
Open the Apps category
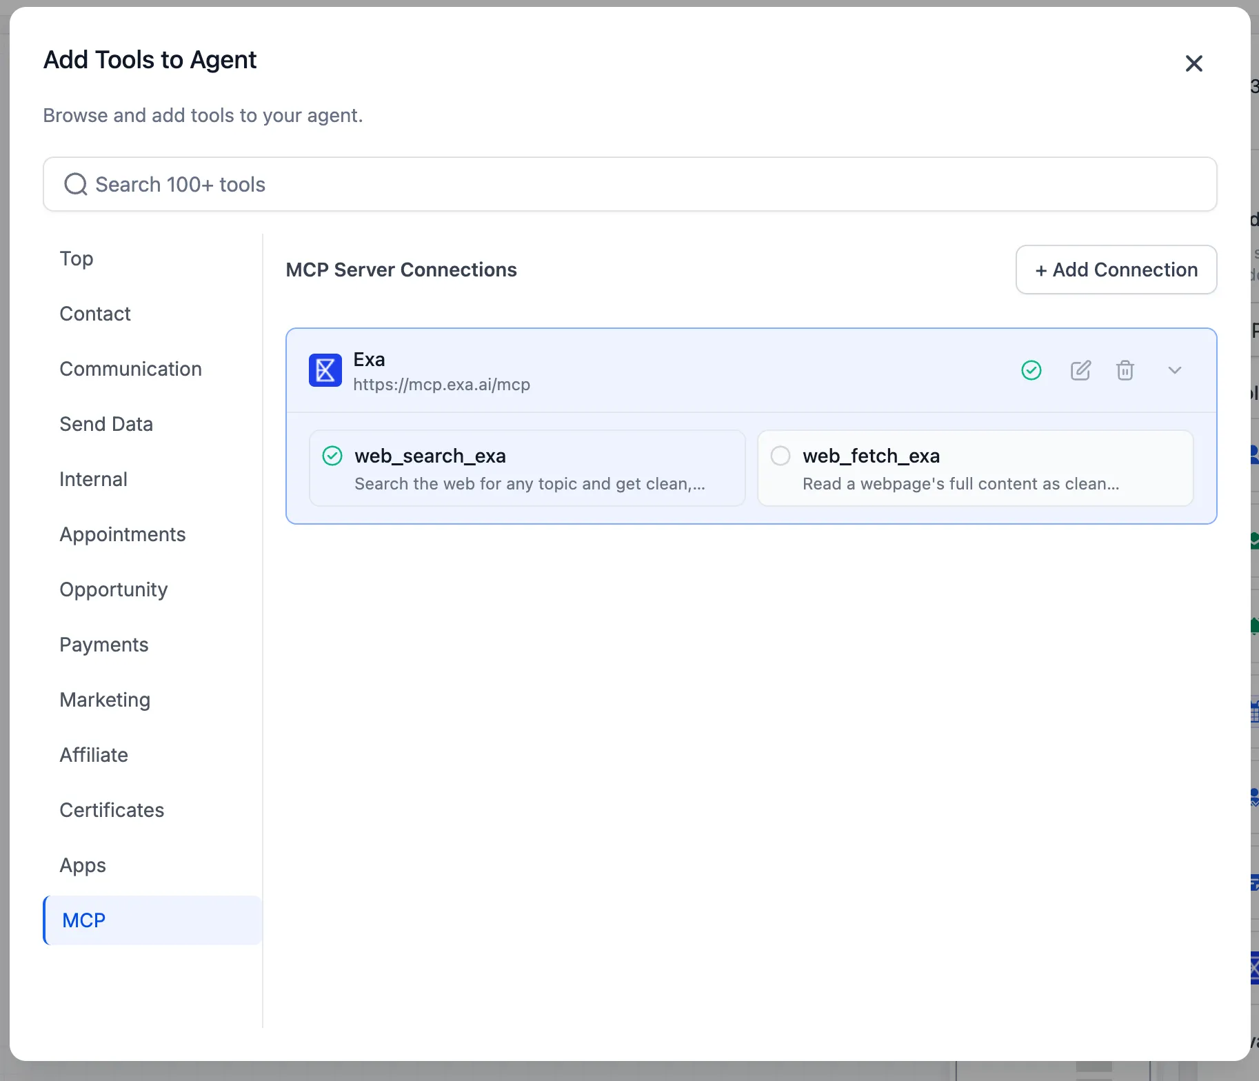point(83,865)
